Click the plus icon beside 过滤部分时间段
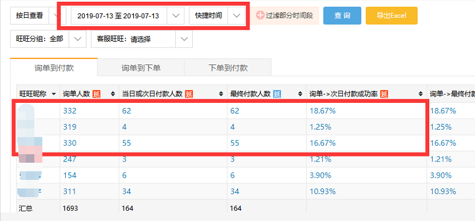Viewport: 475px width, 221px height. 260,15
